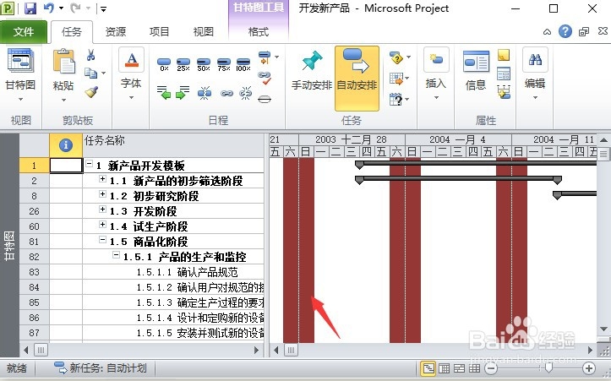611x381 pixels.
Task: Mark task 25% complete
Action: coord(183,64)
